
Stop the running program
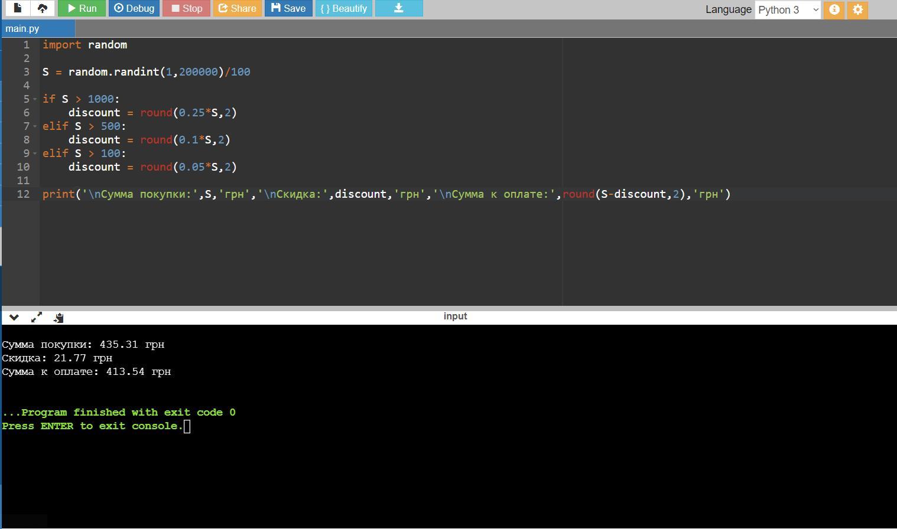187,8
